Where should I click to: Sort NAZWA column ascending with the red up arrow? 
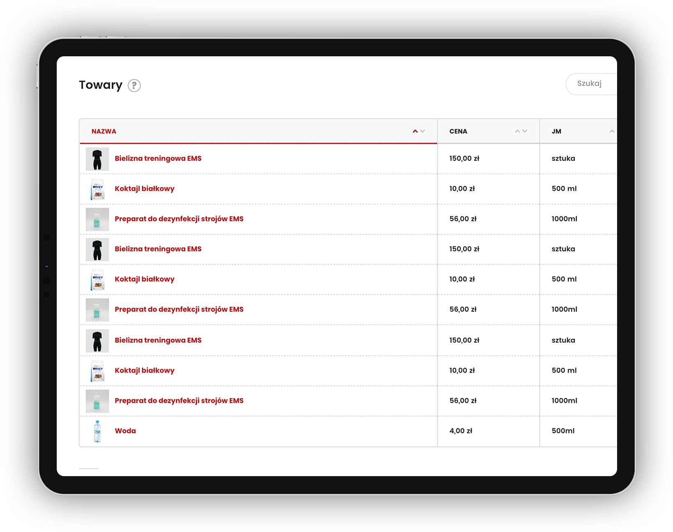(415, 131)
